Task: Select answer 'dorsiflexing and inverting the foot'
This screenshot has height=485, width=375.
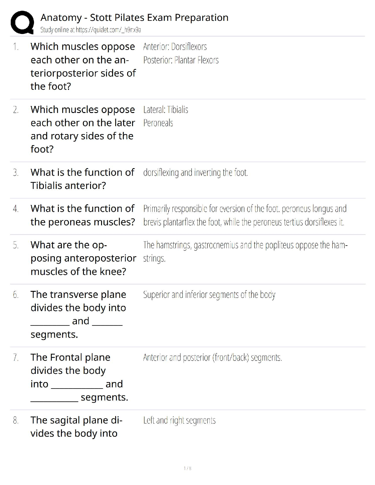Action: (x=195, y=173)
